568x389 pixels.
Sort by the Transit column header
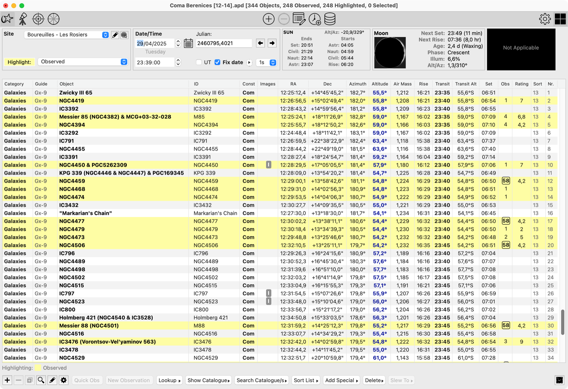442,84
